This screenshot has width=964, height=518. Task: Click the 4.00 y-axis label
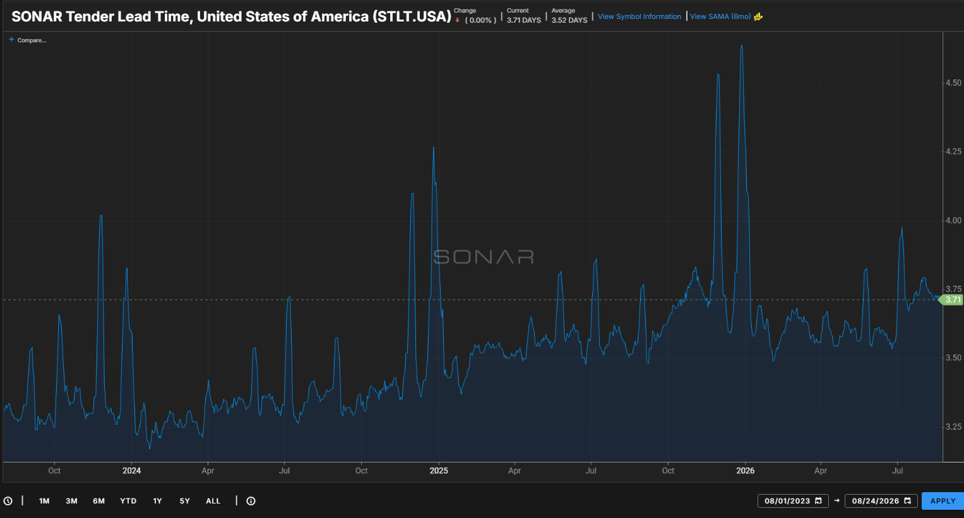click(953, 220)
